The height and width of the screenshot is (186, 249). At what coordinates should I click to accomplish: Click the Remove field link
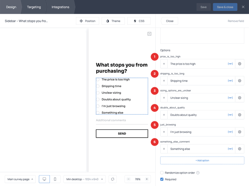236,21
